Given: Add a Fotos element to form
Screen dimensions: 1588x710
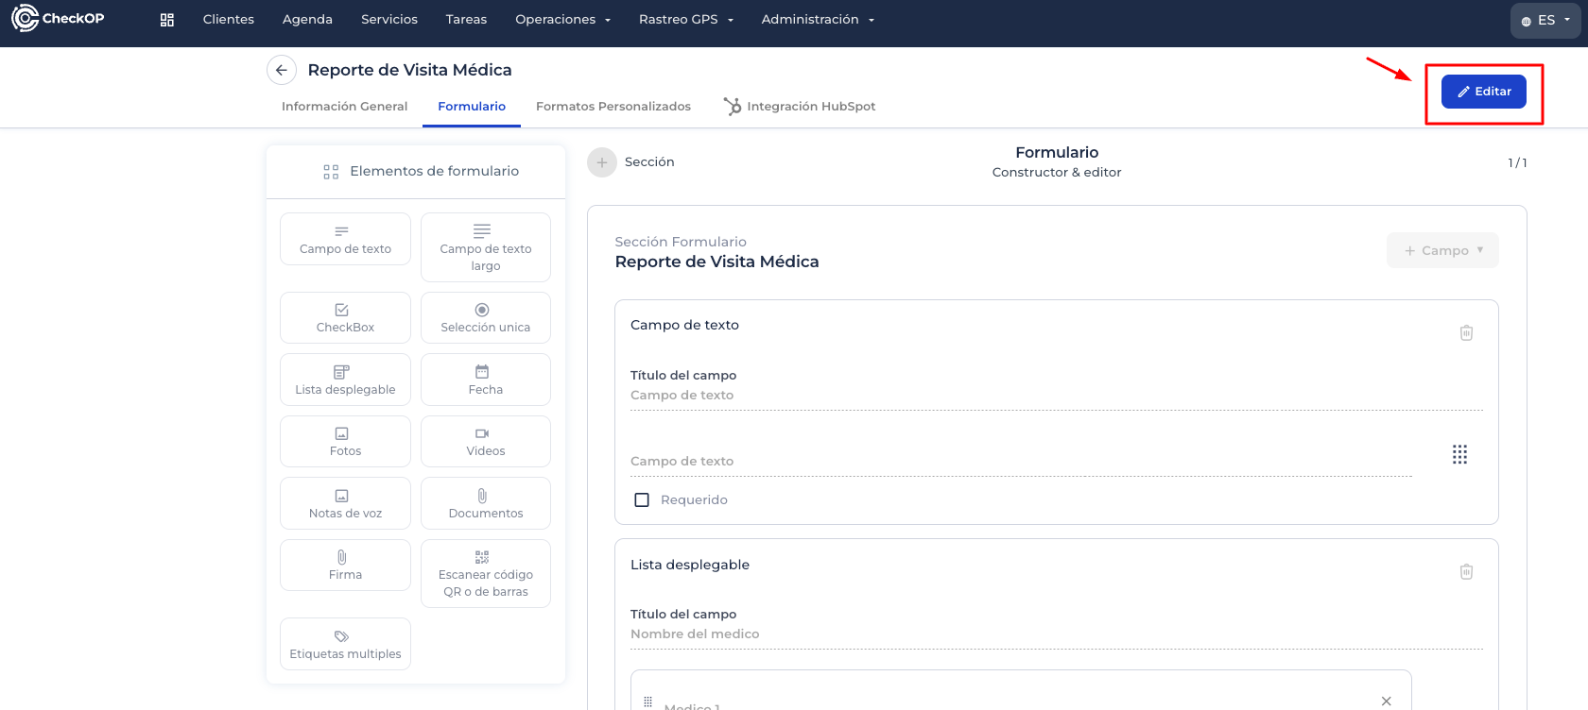Looking at the screenshot, I should point(345,442).
